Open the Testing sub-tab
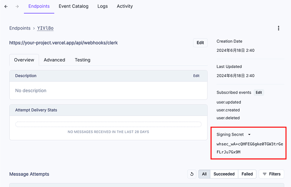 tap(83, 60)
